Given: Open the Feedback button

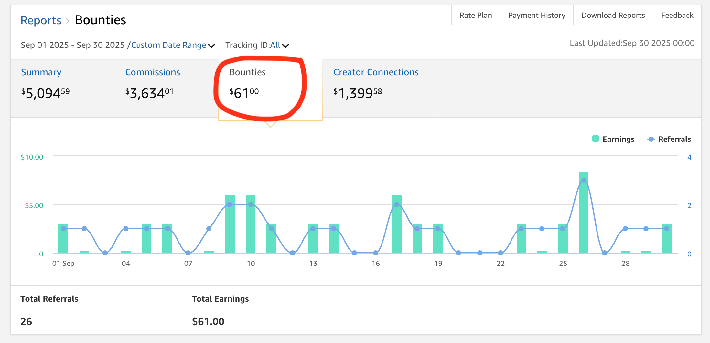Looking at the screenshot, I should tap(677, 15).
